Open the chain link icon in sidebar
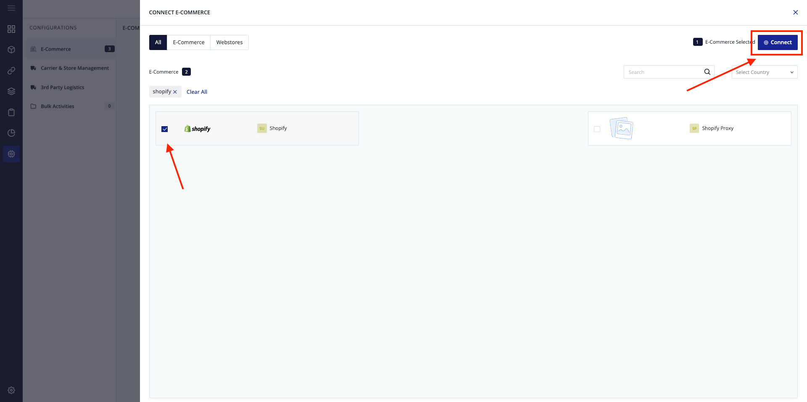 coord(11,71)
